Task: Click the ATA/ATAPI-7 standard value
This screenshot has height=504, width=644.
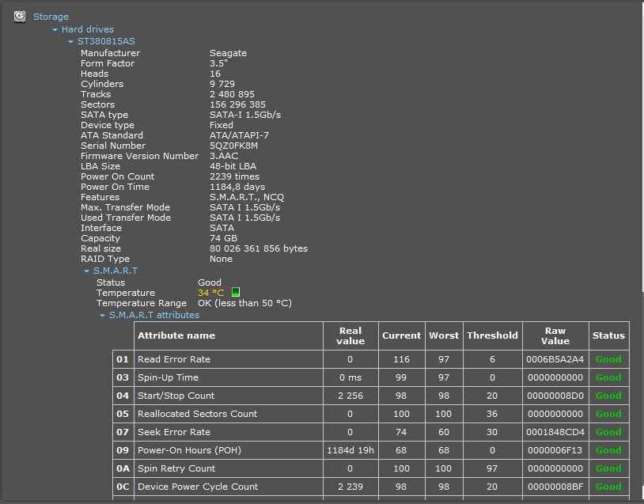Action: [239, 135]
